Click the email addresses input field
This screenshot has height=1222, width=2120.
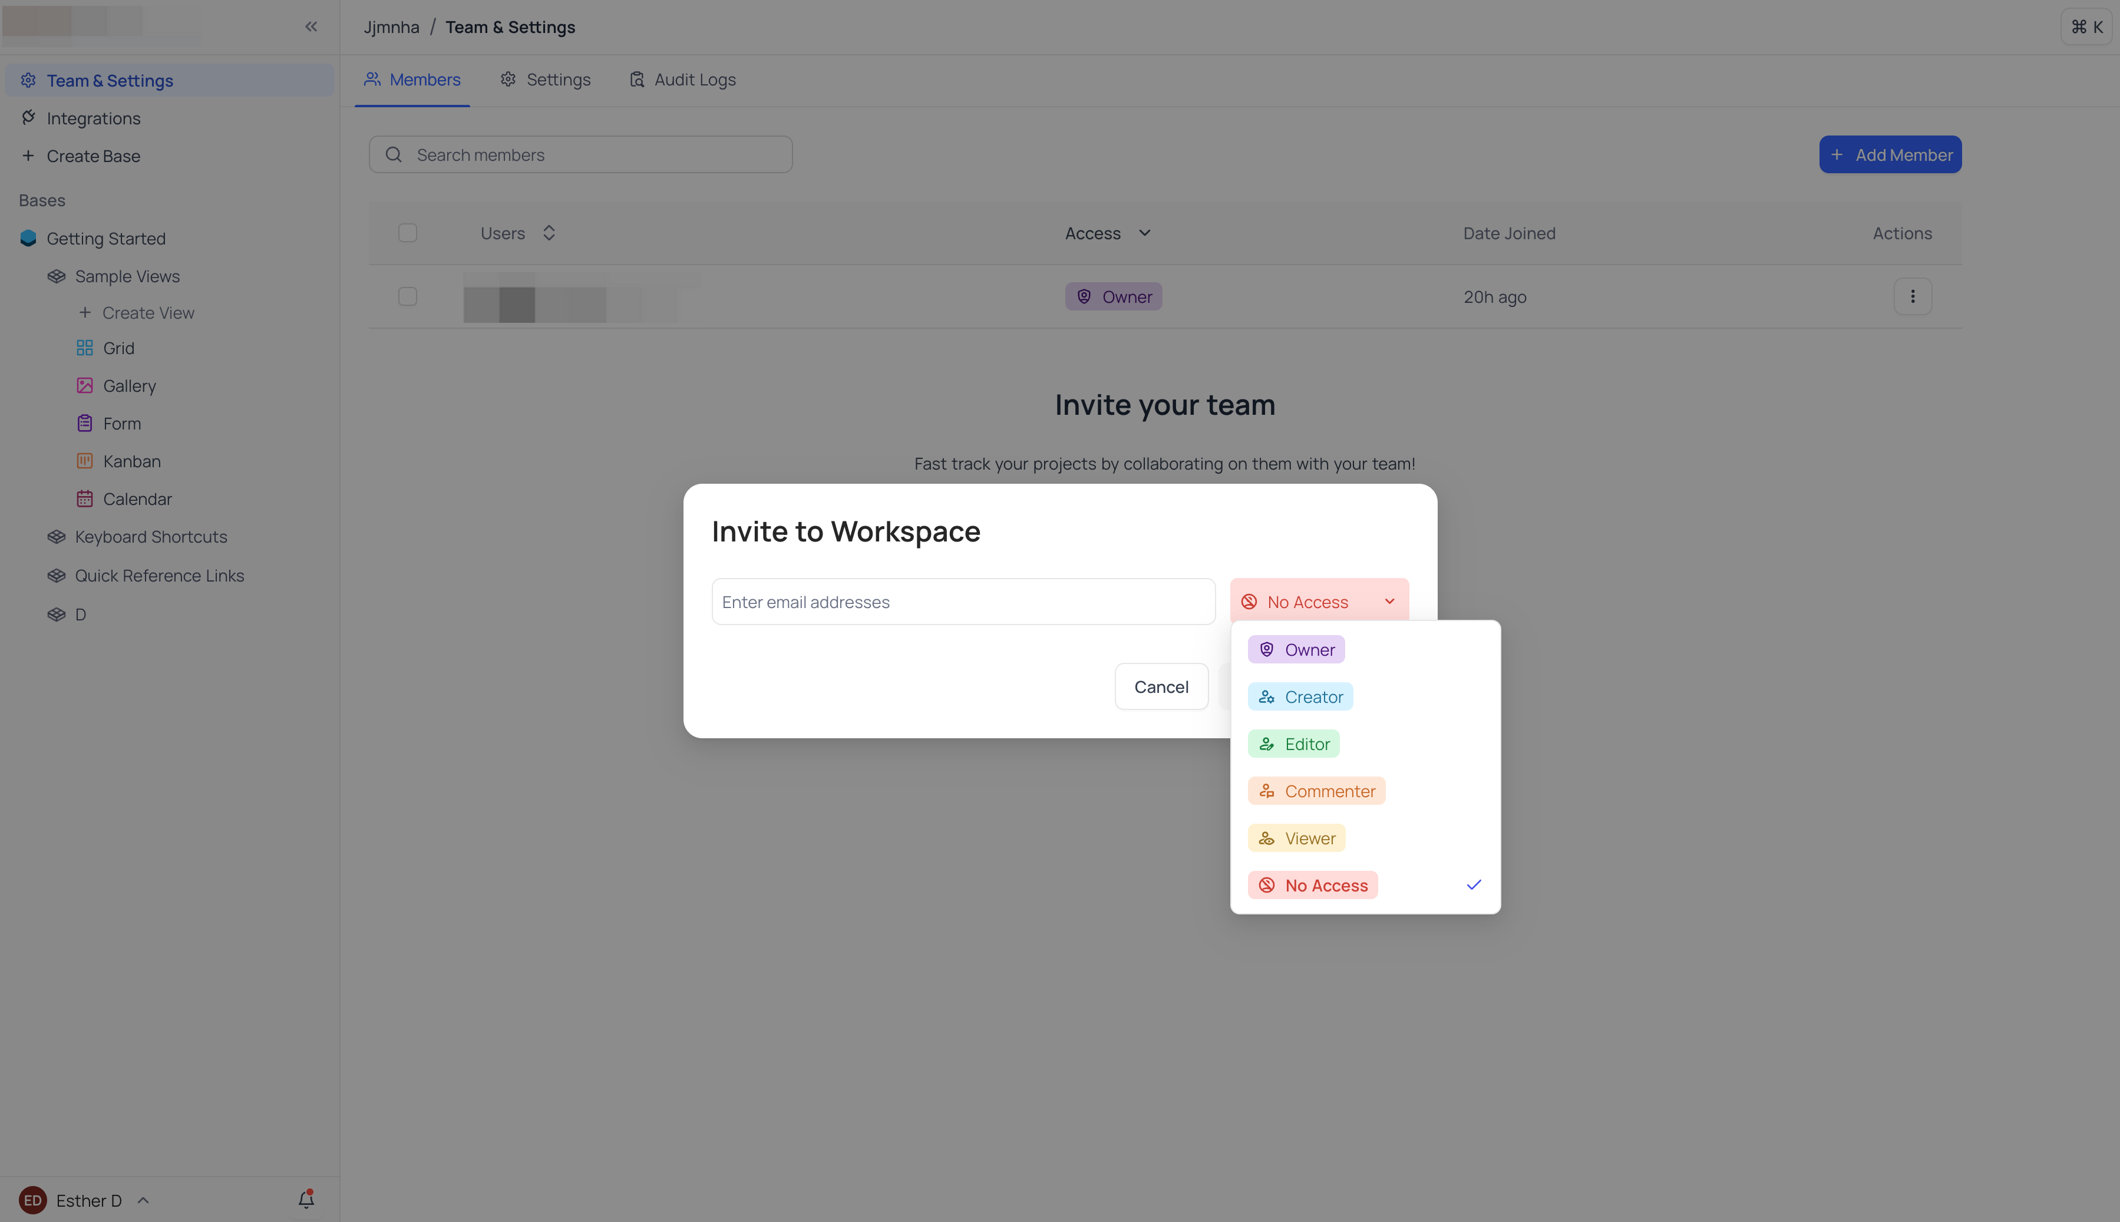pos(962,600)
